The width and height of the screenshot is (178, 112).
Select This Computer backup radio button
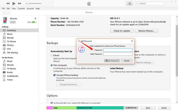pos(52,65)
